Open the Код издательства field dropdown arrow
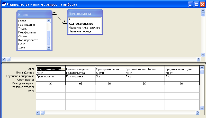206x118 pixels. coord(63,69)
